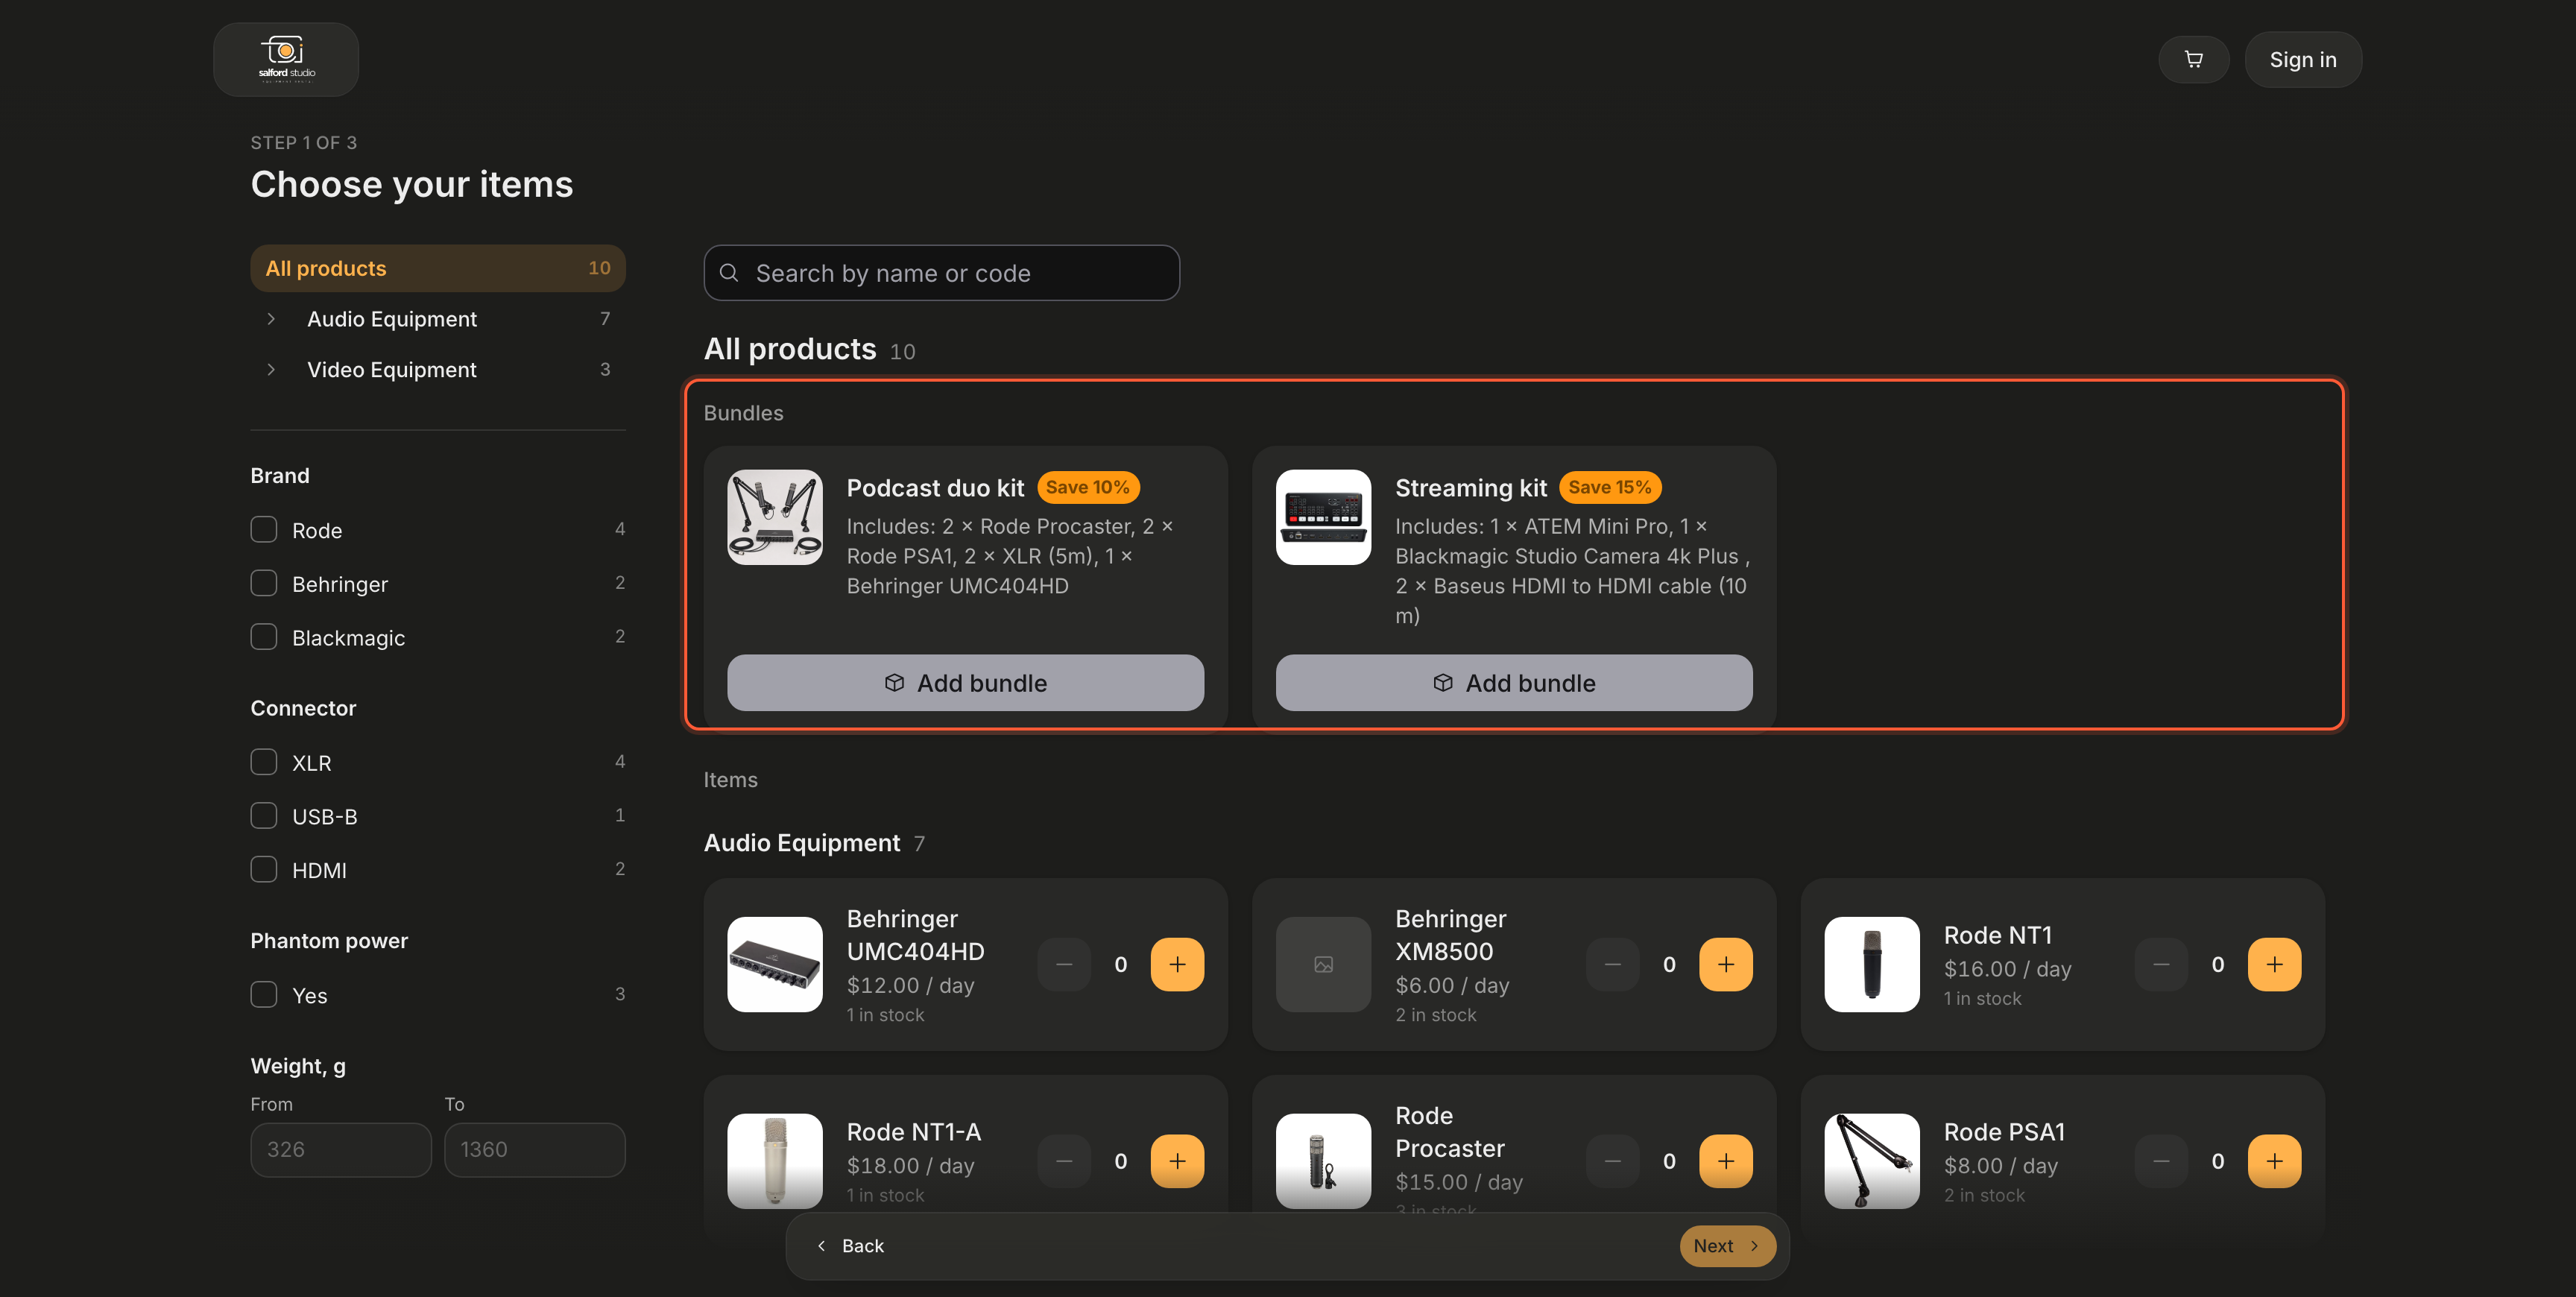Select the All products category
Image resolution: width=2576 pixels, height=1297 pixels.
point(438,268)
